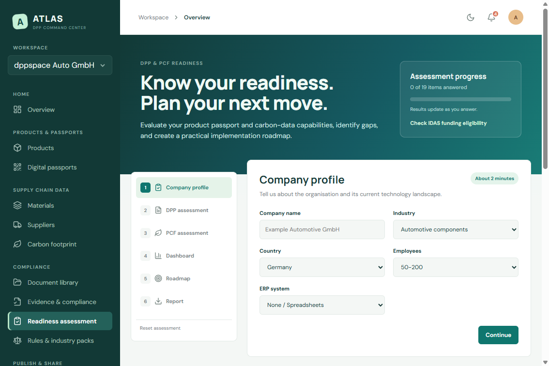Screen dimensions: 549x366
Task: Select Readiness assessment in sidebar
Action: pyautogui.click(x=60, y=321)
